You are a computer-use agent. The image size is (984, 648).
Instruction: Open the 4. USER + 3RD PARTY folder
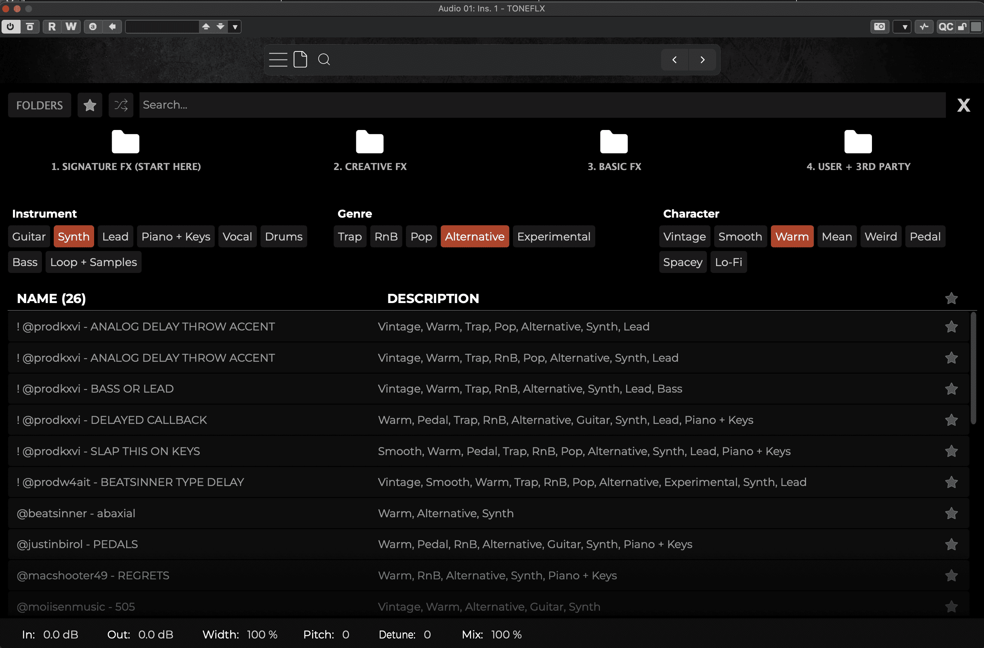pyautogui.click(x=858, y=151)
